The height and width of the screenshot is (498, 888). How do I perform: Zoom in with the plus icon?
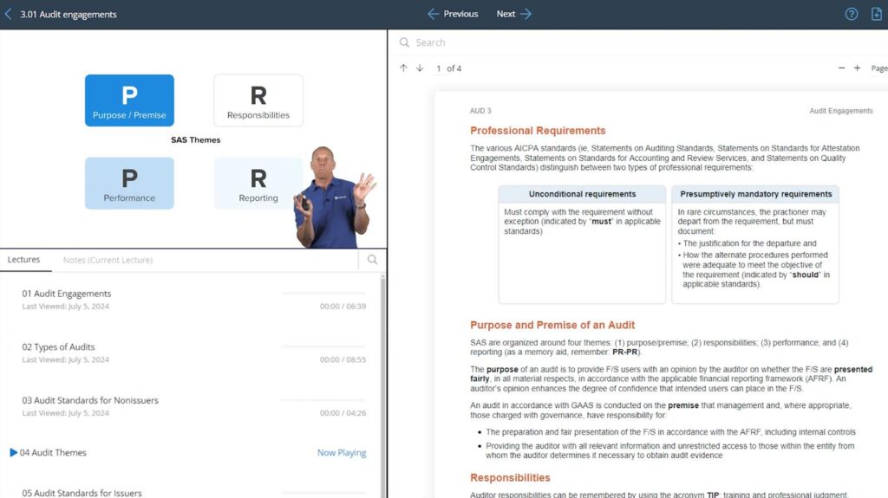pos(857,68)
